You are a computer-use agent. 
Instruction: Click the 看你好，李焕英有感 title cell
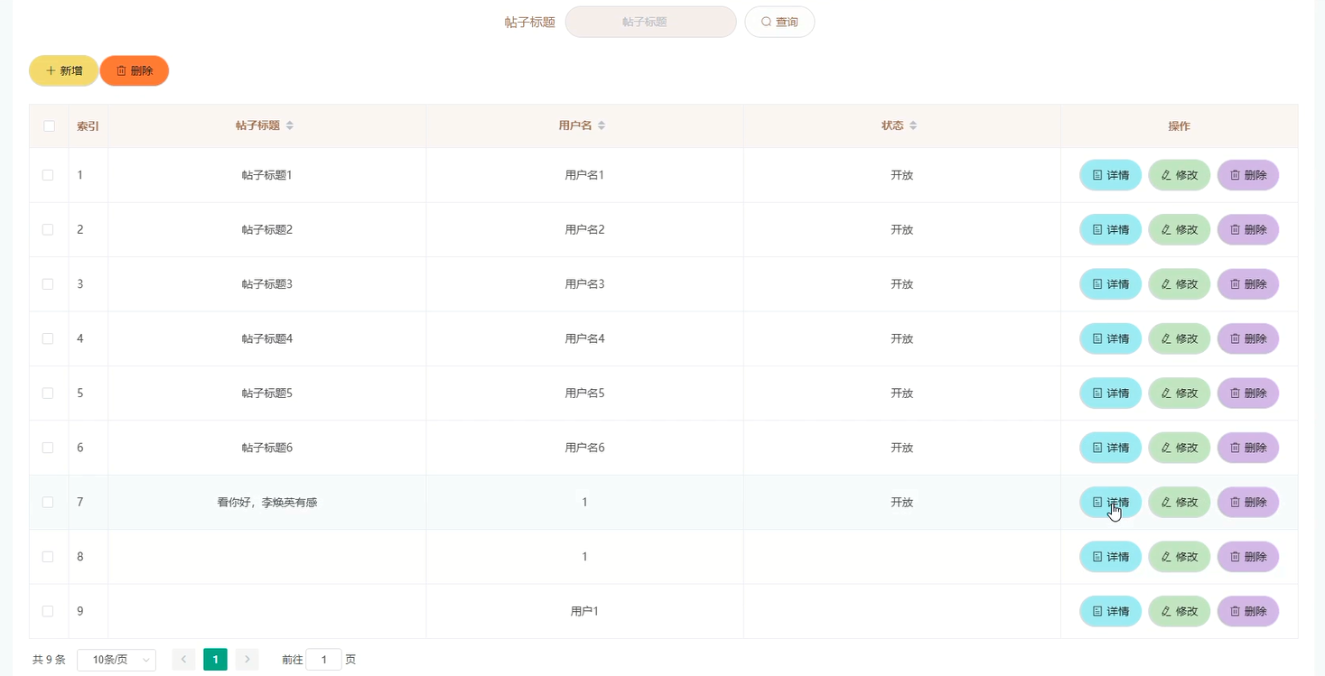point(267,502)
